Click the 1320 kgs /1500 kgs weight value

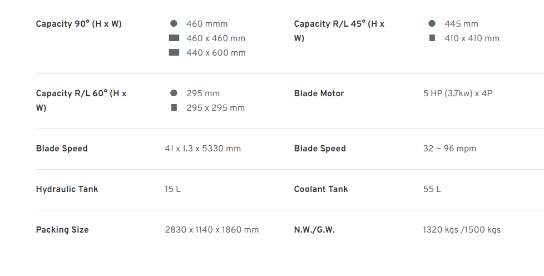pyautogui.click(x=462, y=230)
